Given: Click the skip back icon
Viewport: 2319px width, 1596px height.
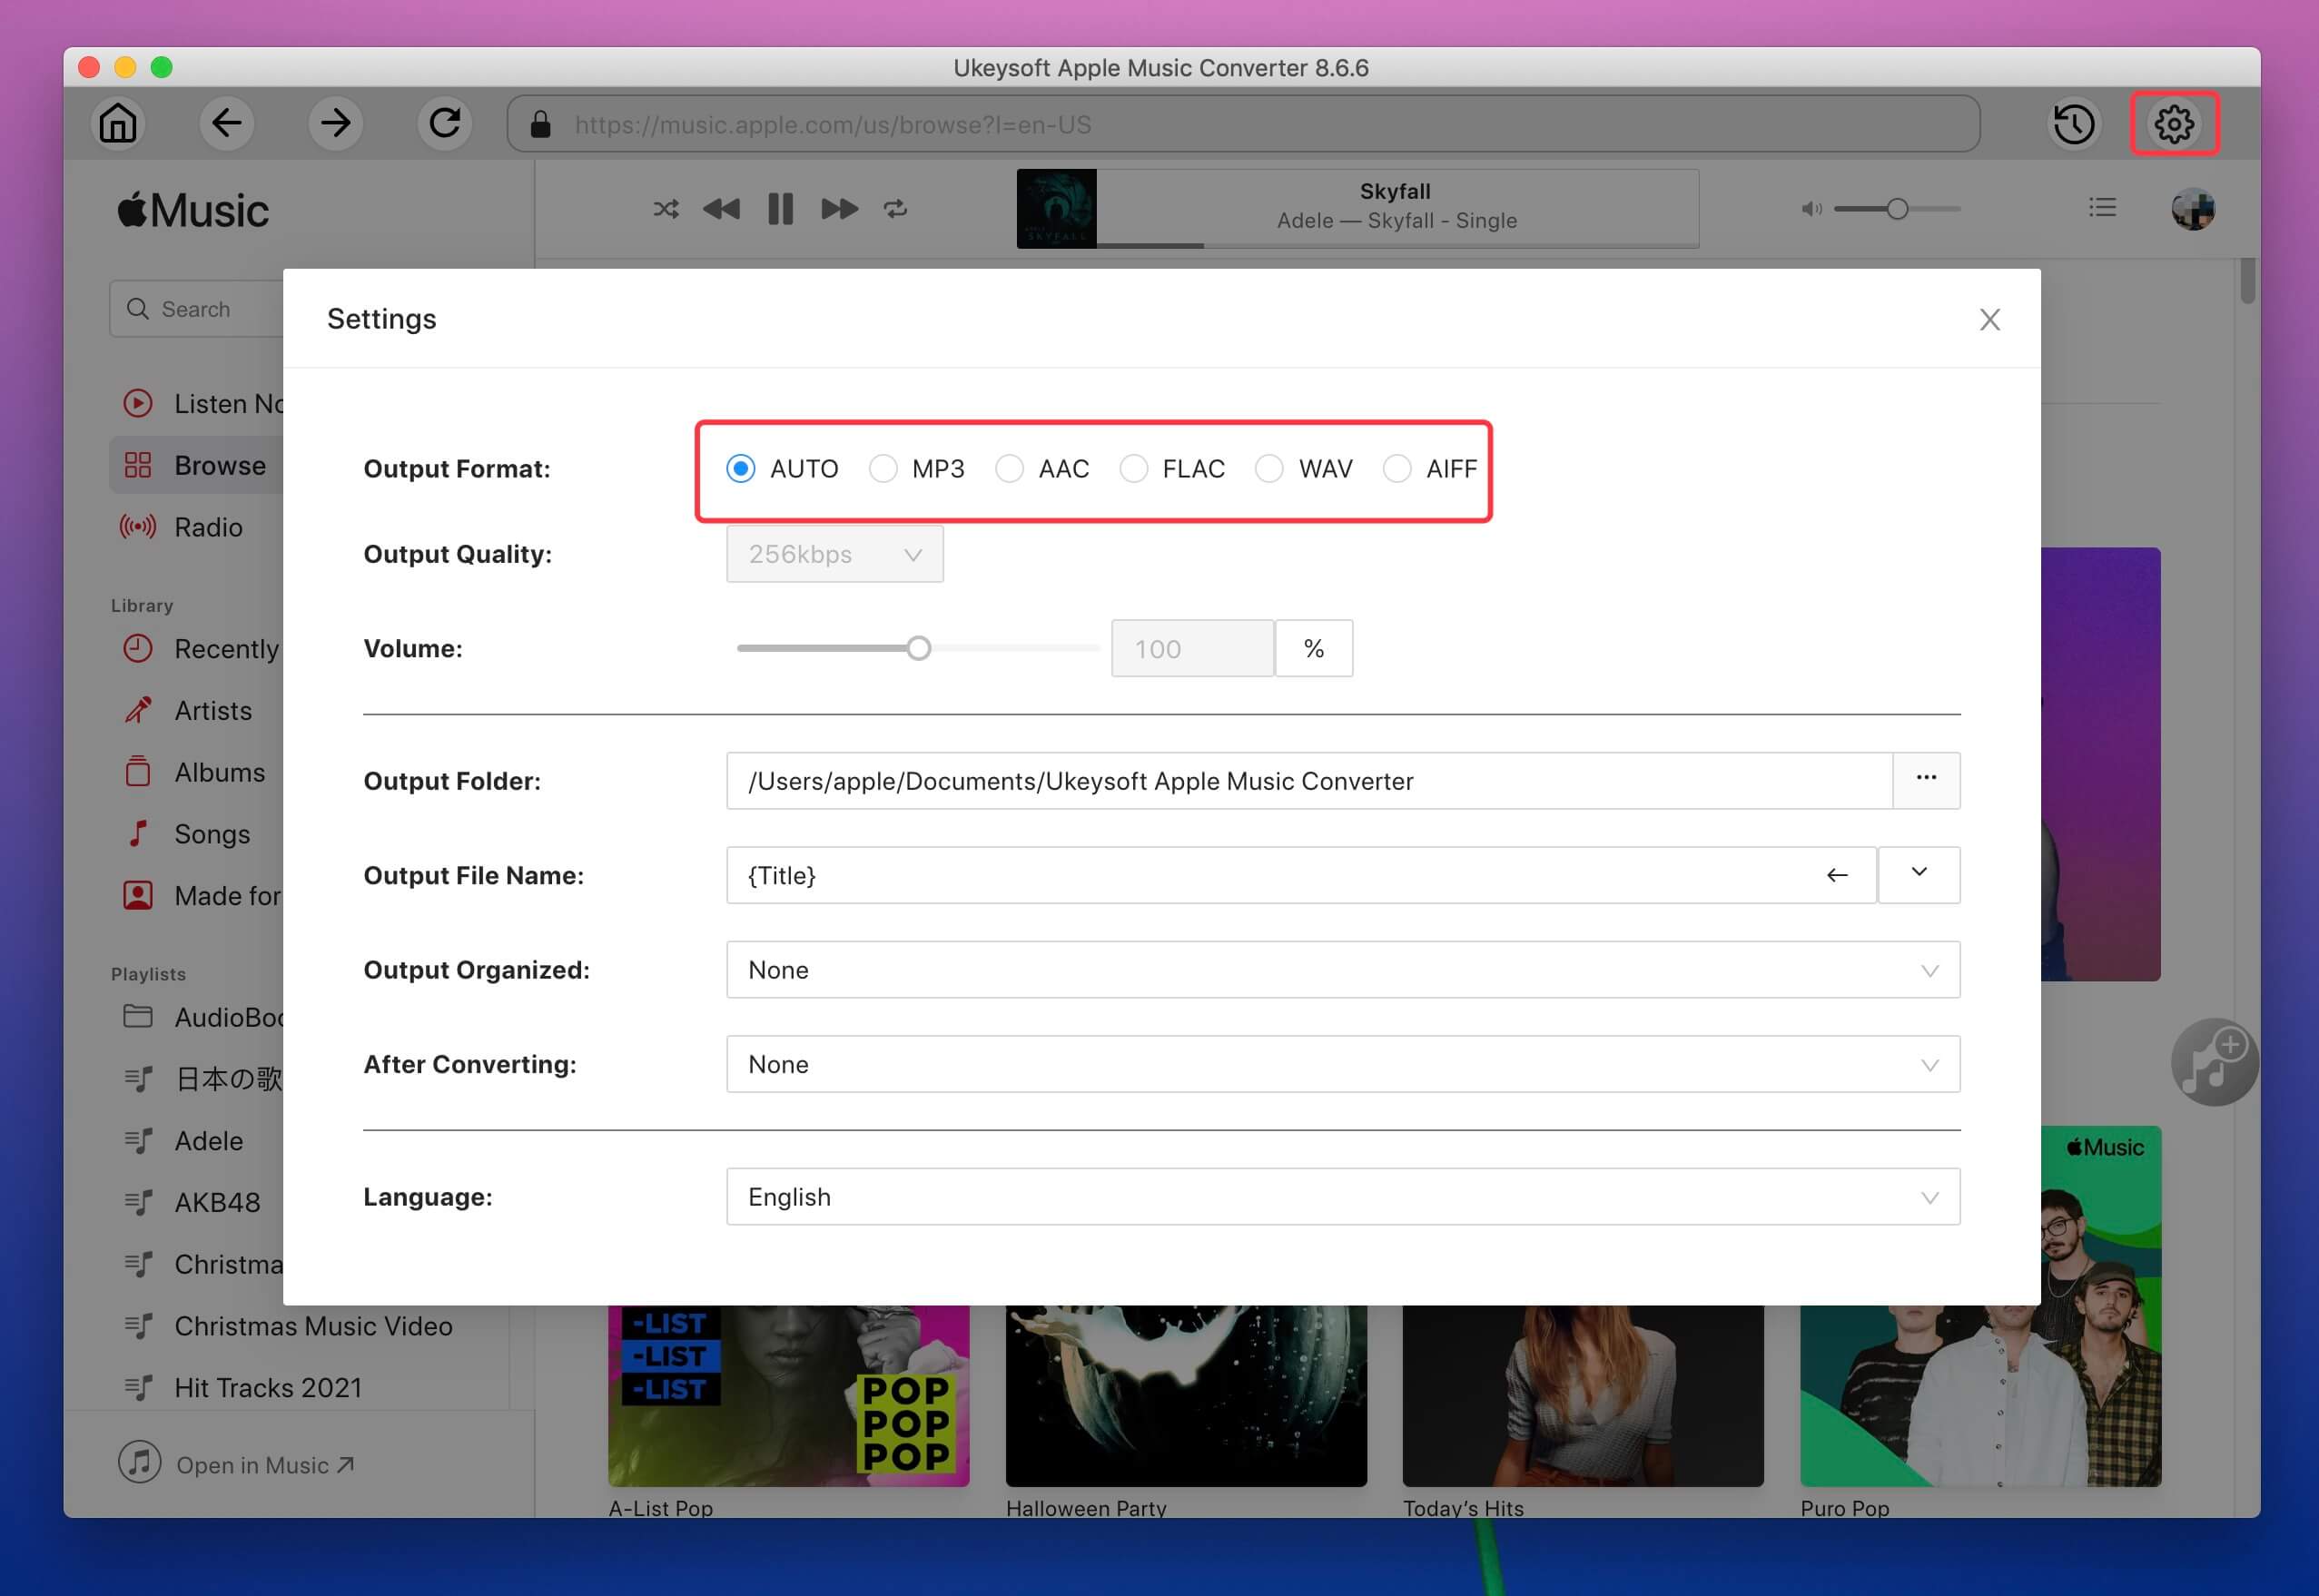Looking at the screenshot, I should click(723, 208).
